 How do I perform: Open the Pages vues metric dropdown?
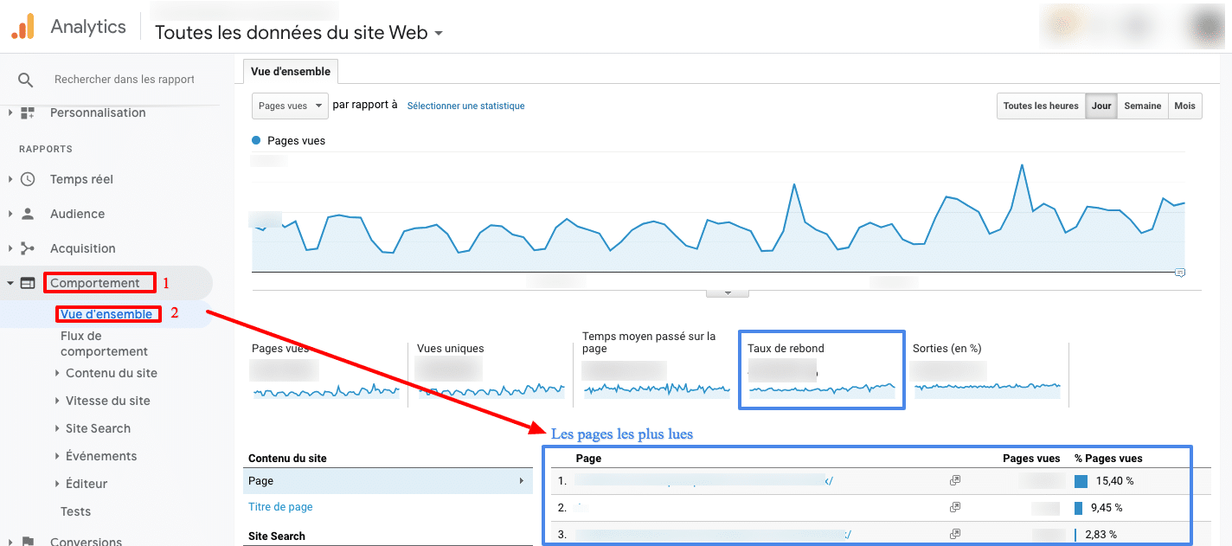[x=290, y=106]
